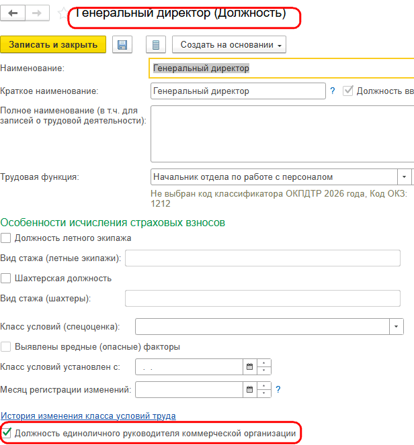Add form to favorites star

[63, 13]
